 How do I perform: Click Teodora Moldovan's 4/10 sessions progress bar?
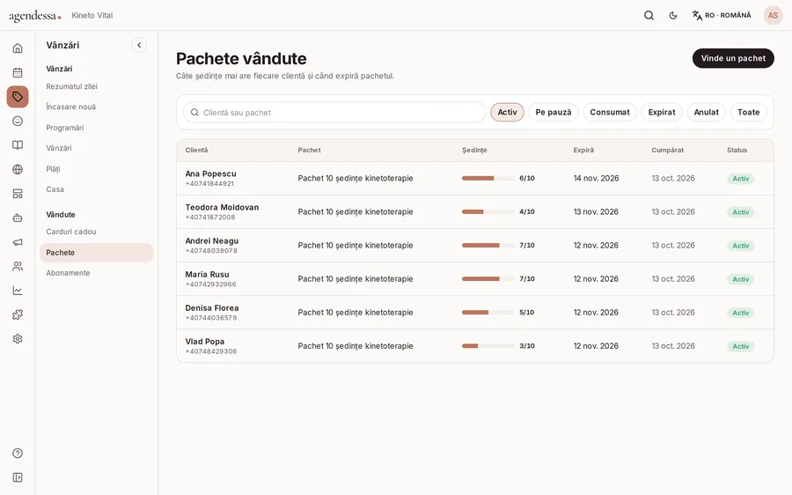(488, 212)
